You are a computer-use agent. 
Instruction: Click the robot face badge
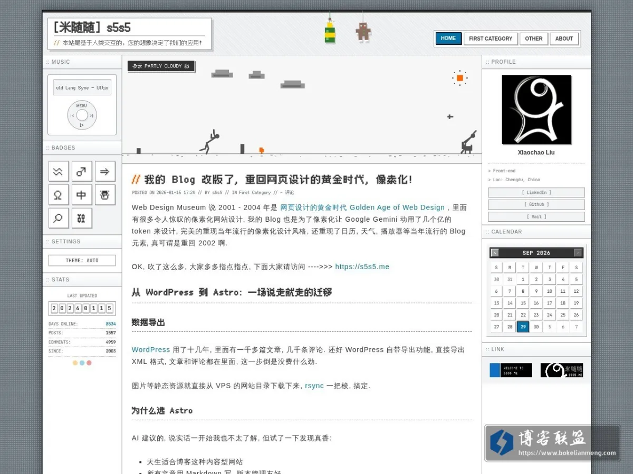[105, 195]
